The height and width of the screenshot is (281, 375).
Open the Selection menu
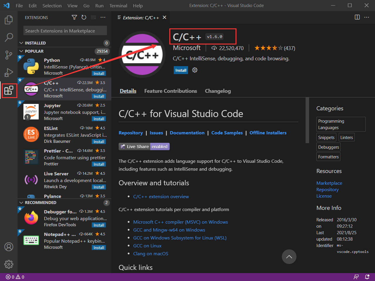(x=52, y=6)
